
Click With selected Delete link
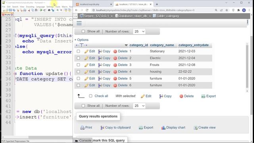(187, 96)
